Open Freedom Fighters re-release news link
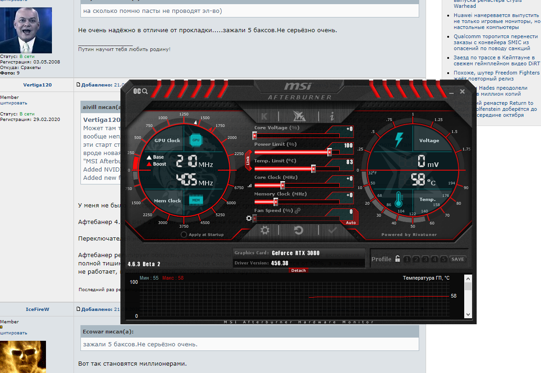Screen dimensions: 541x373 coord(496,75)
